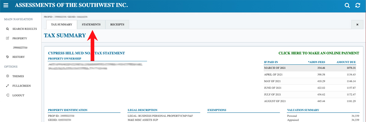Open the Search Results navigation link
366x122 pixels.
pos(24,29)
